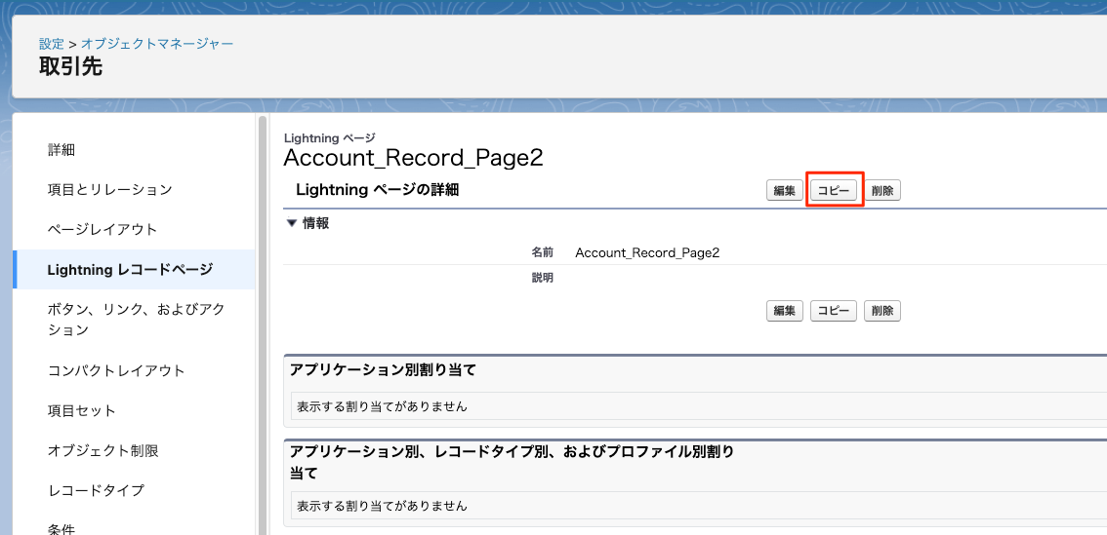This screenshot has width=1107, height=535.
Task: Click 条件 in the sidebar
Action: (x=61, y=528)
